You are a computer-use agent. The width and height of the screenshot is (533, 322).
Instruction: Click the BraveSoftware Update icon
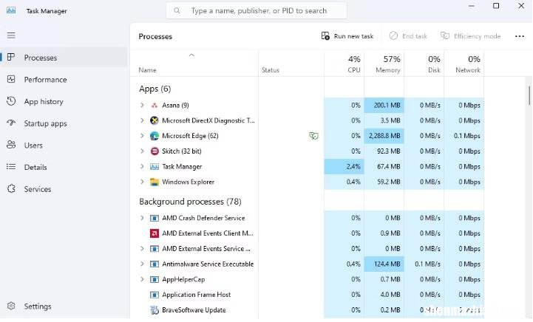[x=155, y=309]
